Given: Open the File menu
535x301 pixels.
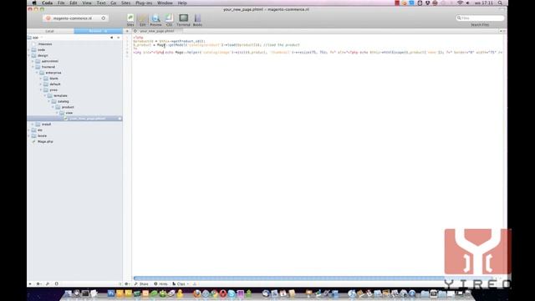Looking at the screenshot, I should [61, 3].
